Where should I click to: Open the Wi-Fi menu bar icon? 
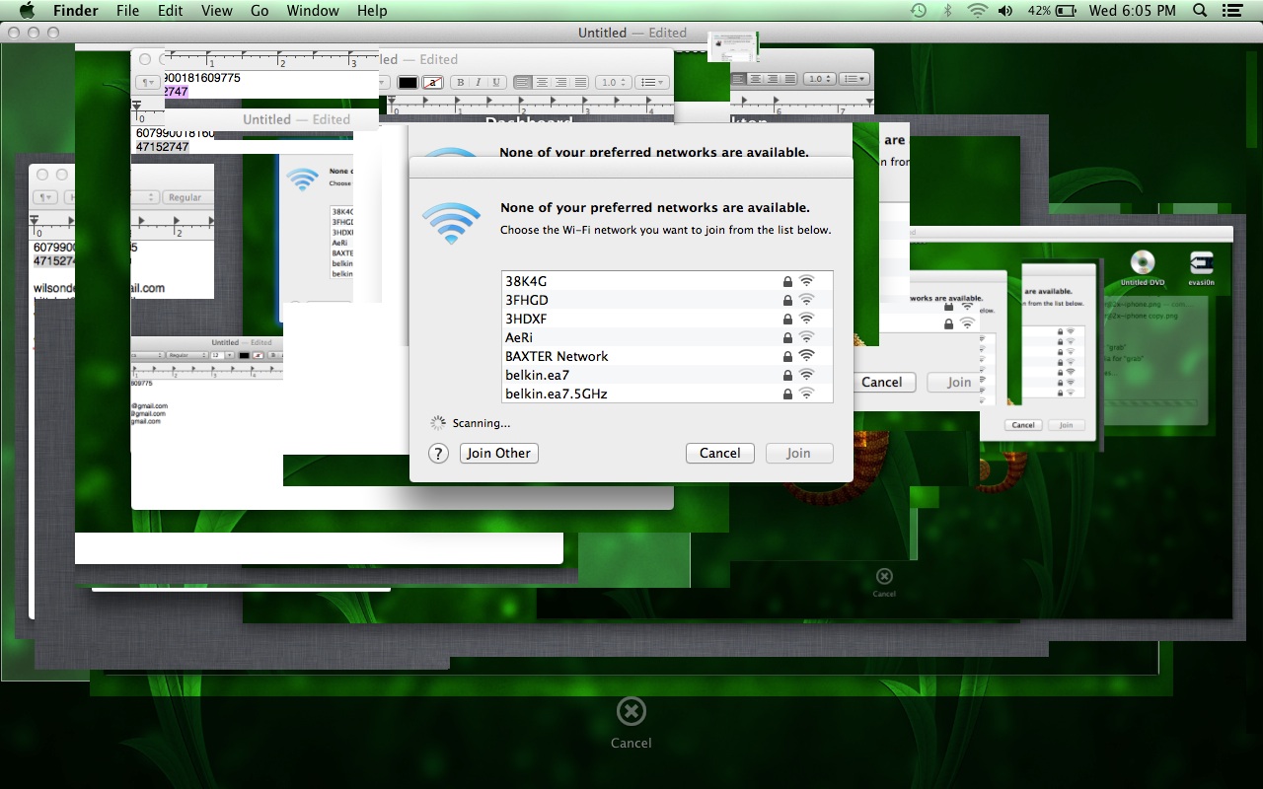pyautogui.click(x=977, y=11)
